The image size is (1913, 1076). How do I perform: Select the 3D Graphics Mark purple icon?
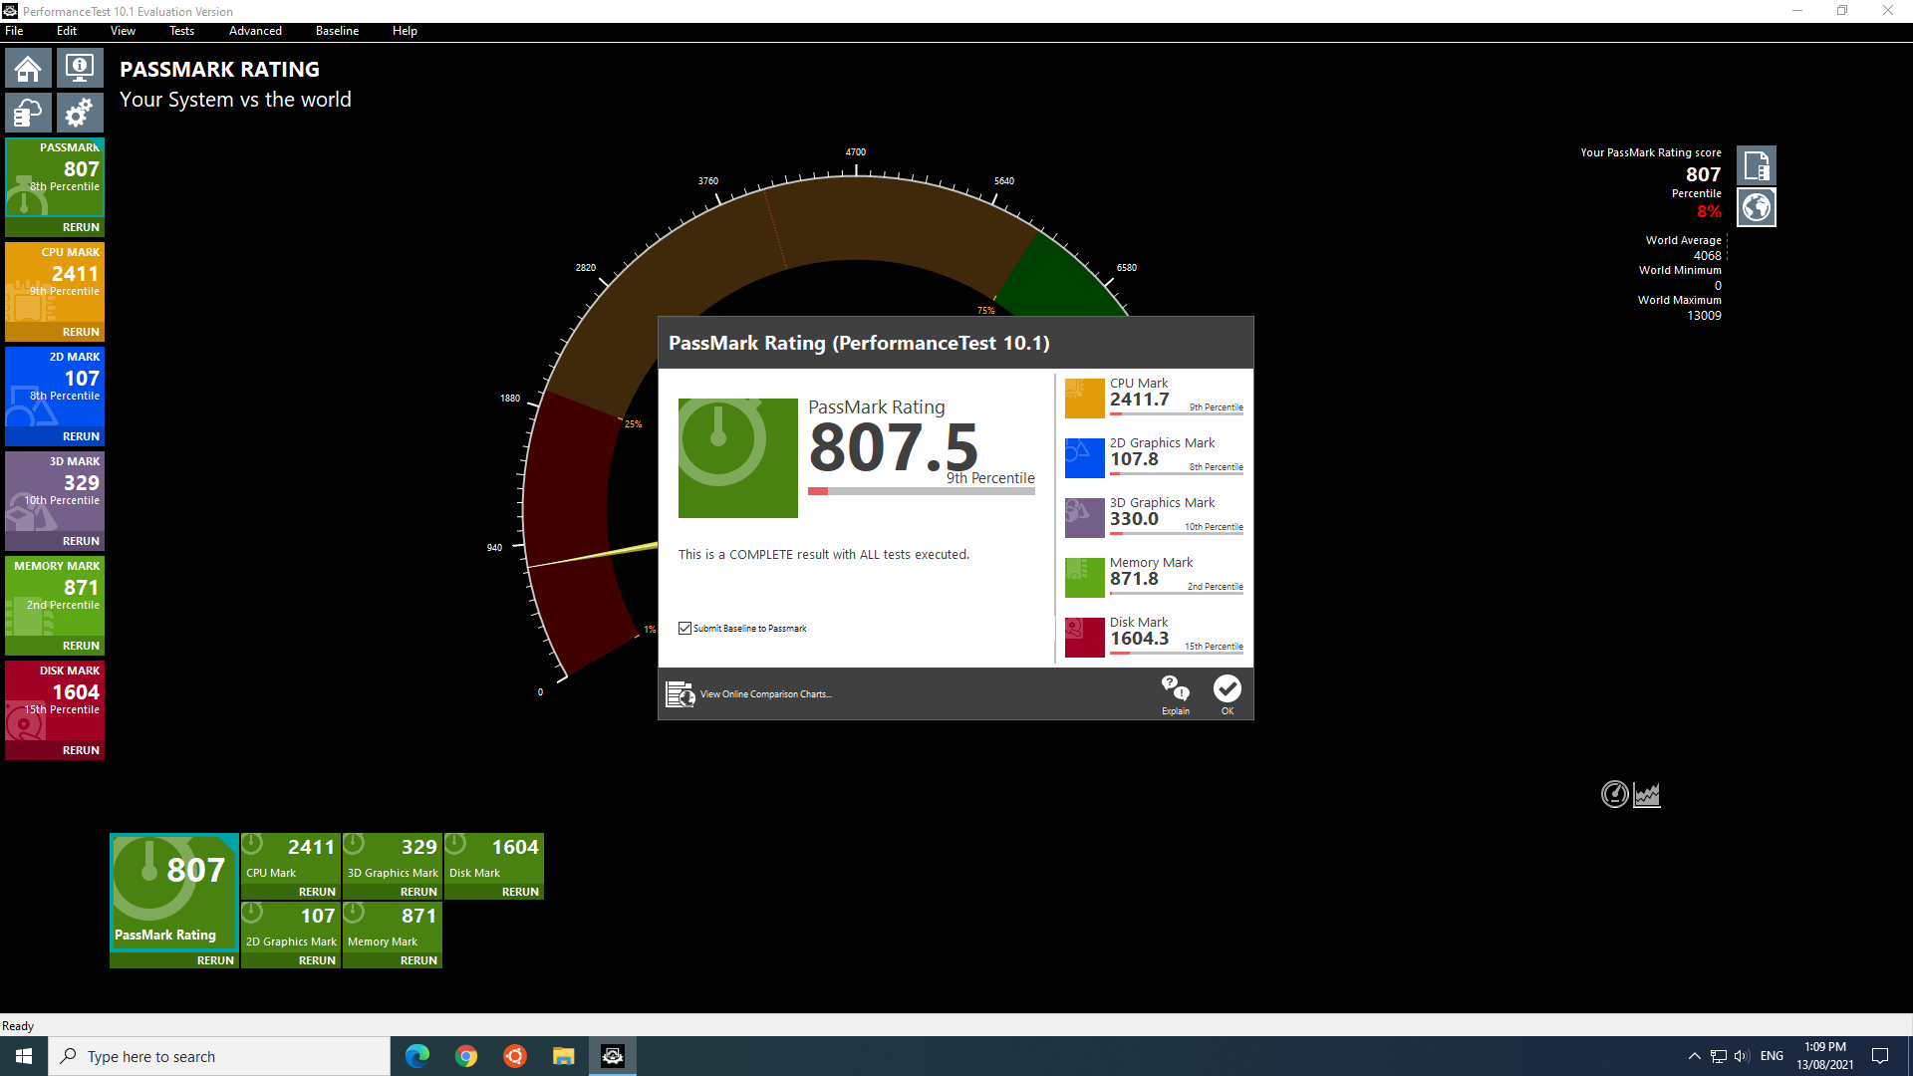point(1085,518)
